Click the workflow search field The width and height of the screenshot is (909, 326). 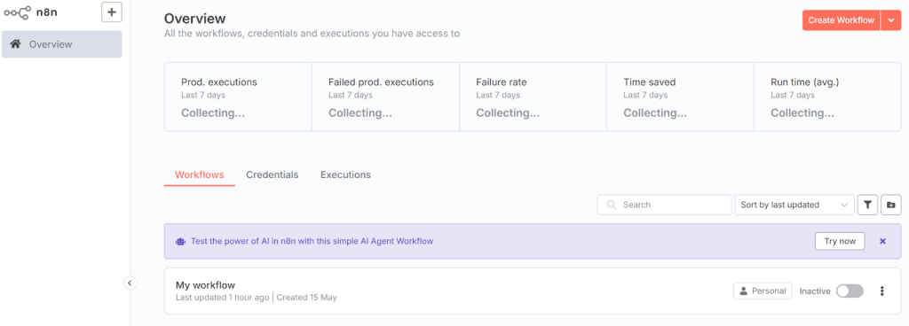point(664,205)
